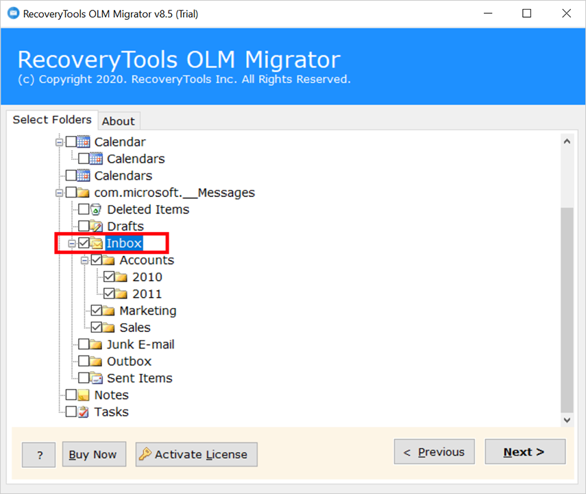The width and height of the screenshot is (586, 494).
Task: Select the Outbox label
Action: point(130,361)
